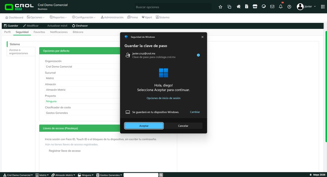Open the mail envelope icon
Image resolution: width=327 pixels, height=177 pixels.
[272, 7]
